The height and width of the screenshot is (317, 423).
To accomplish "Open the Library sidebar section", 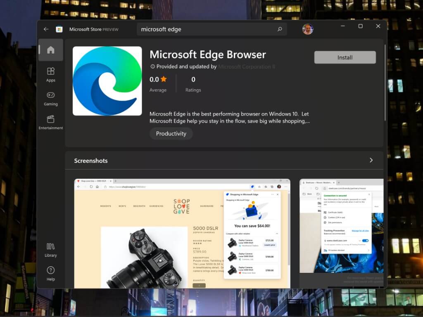I will pos(51,250).
